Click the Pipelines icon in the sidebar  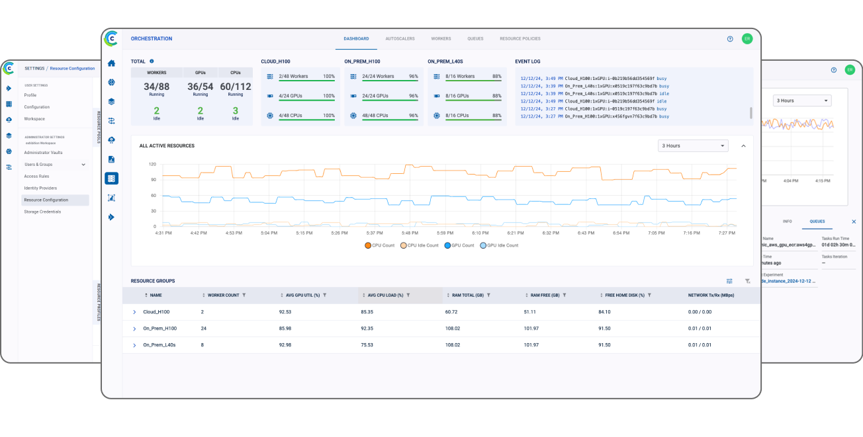111,120
